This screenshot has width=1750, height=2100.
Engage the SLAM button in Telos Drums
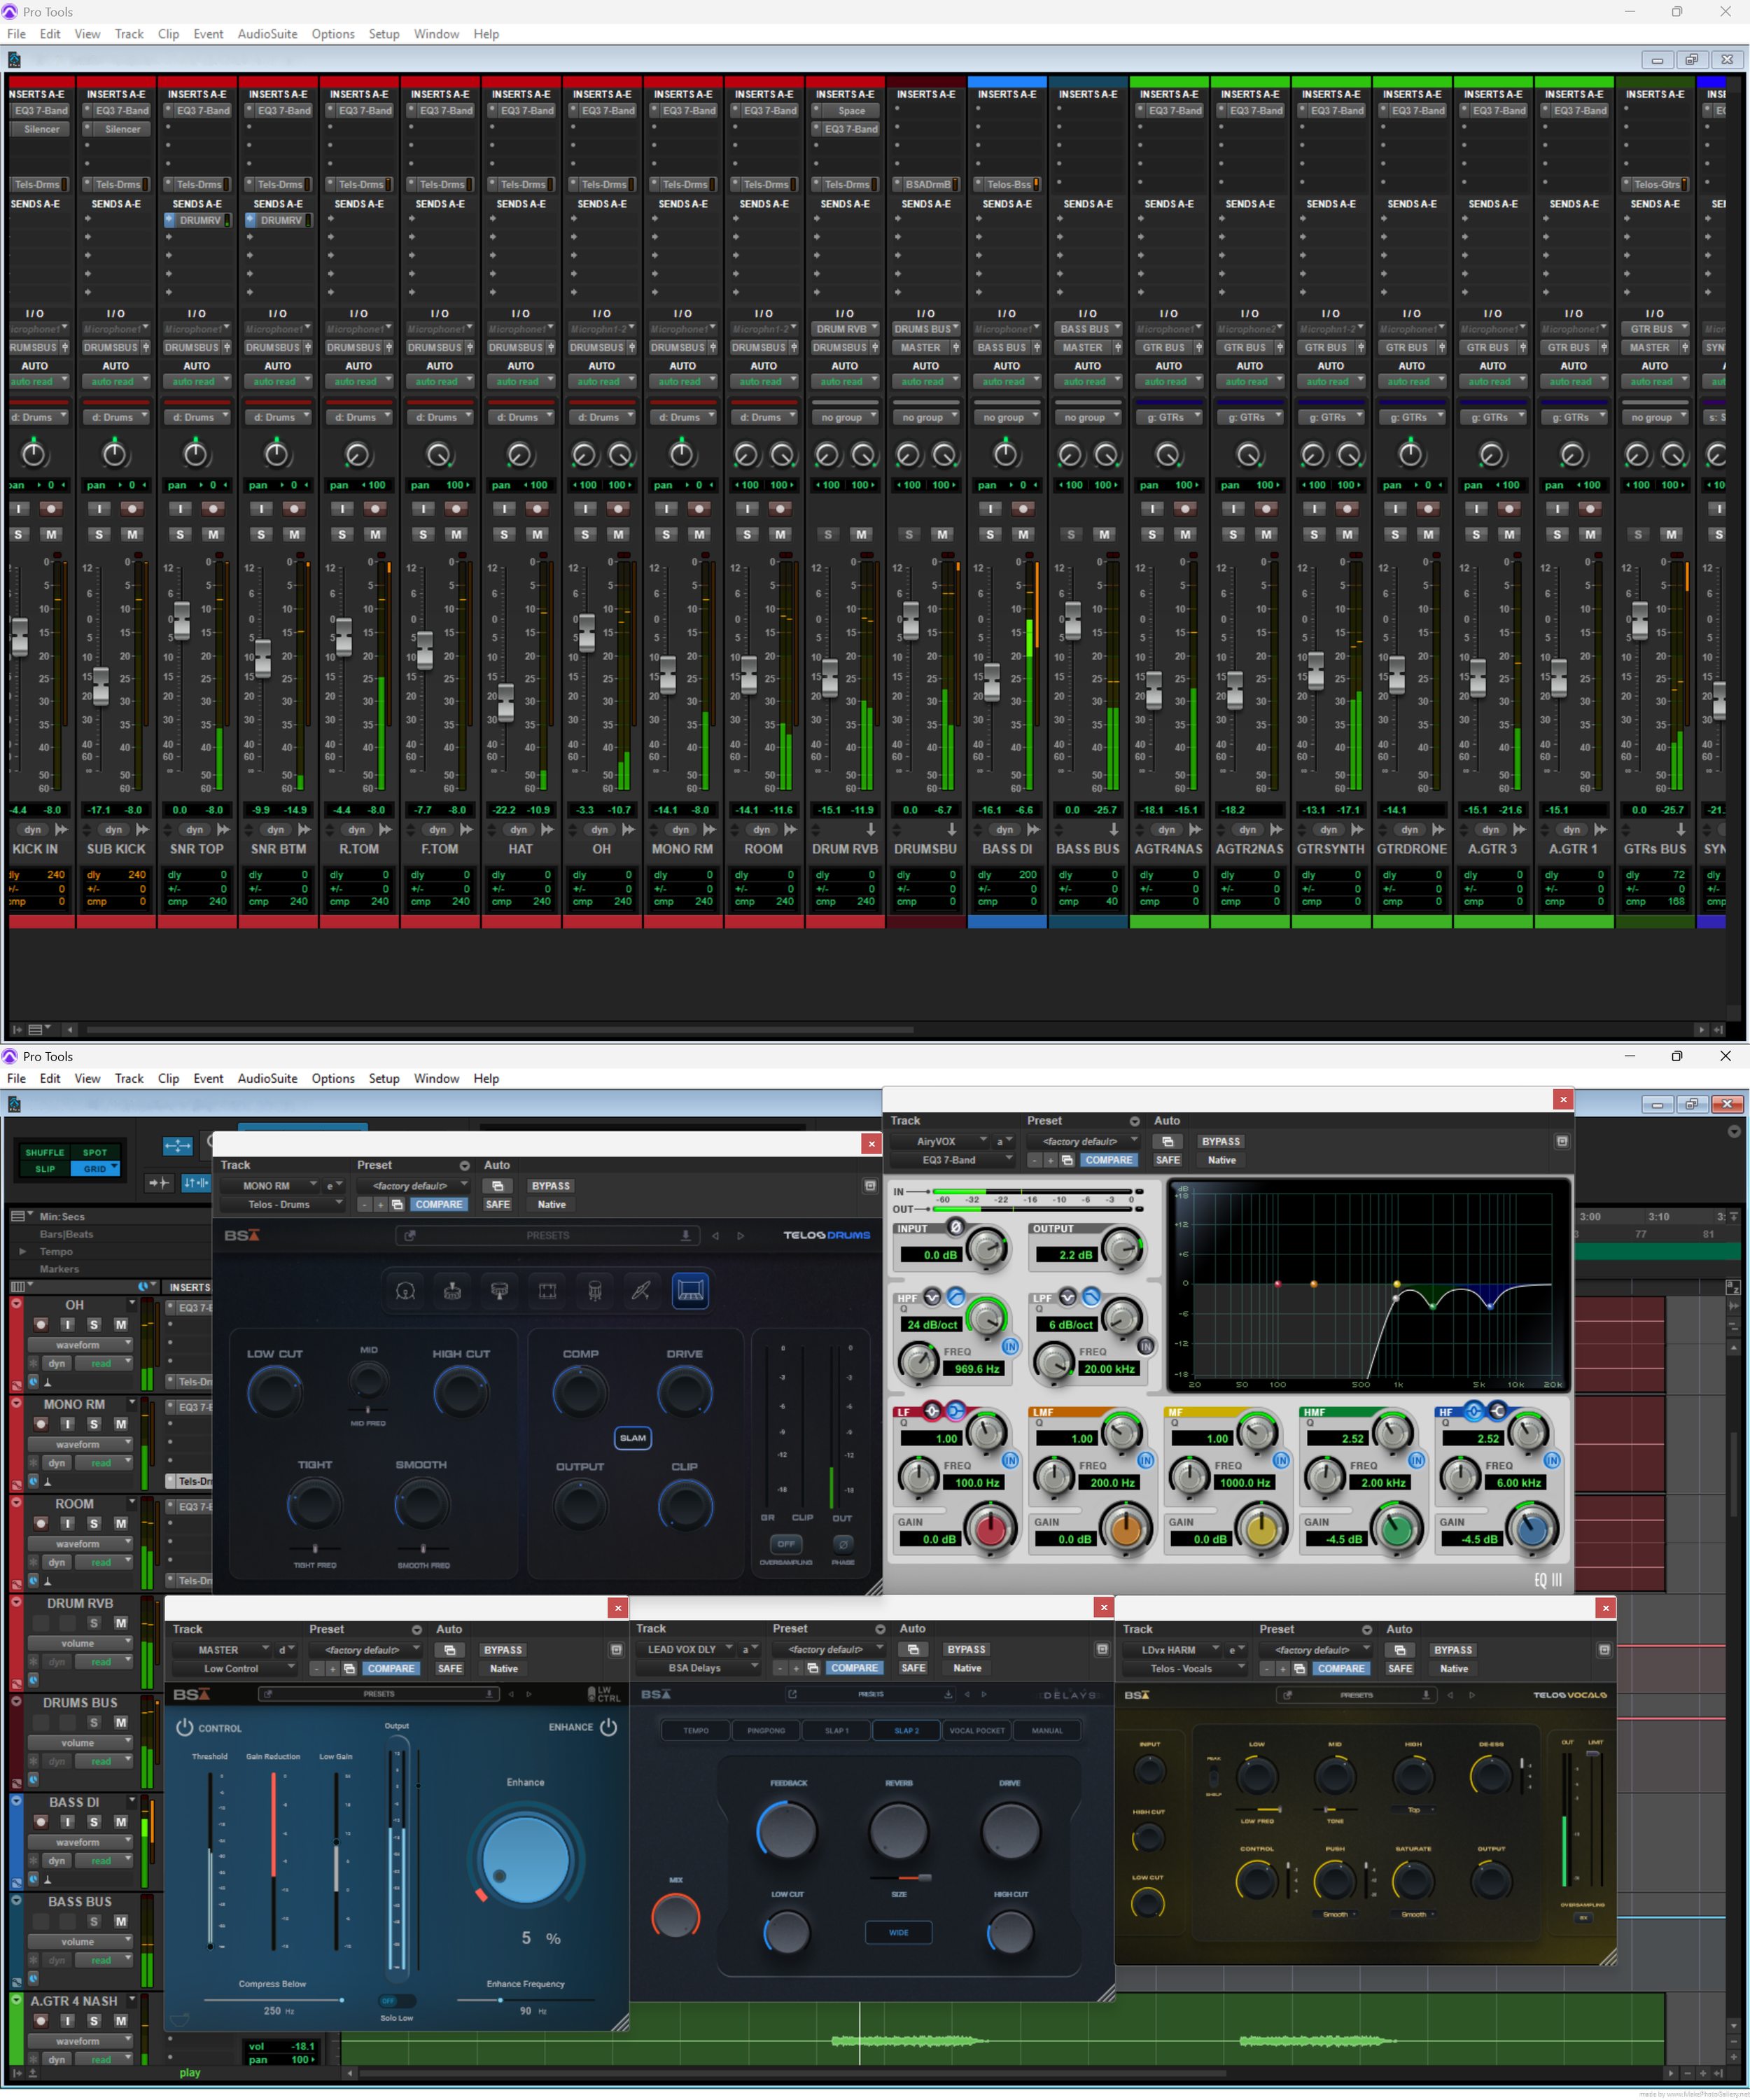point(633,1438)
